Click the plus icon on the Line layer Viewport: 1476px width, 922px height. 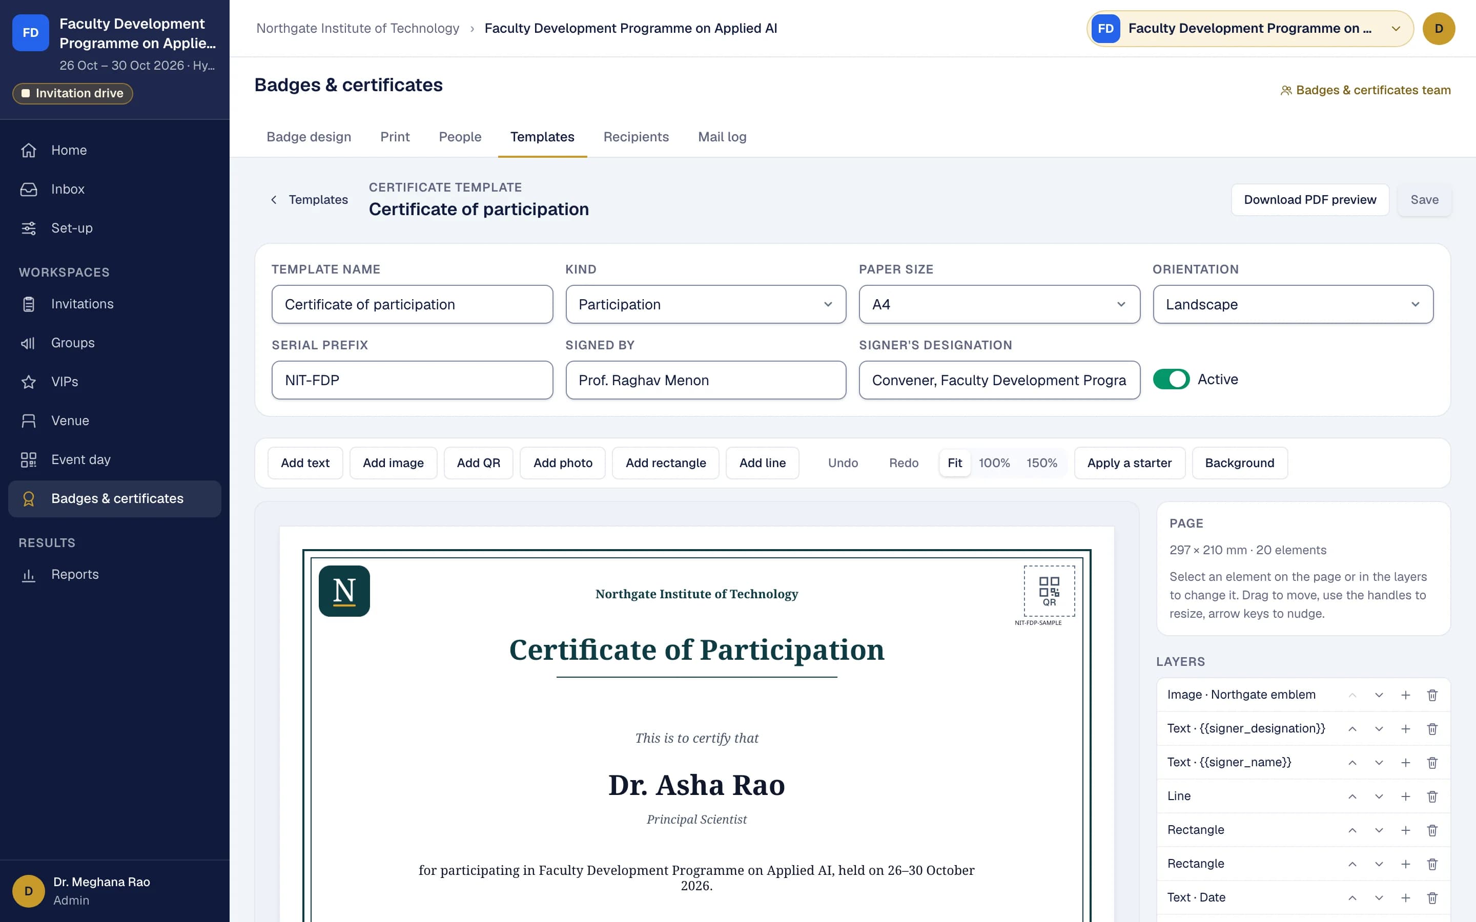pyautogui.click(x=1405, y=797)
